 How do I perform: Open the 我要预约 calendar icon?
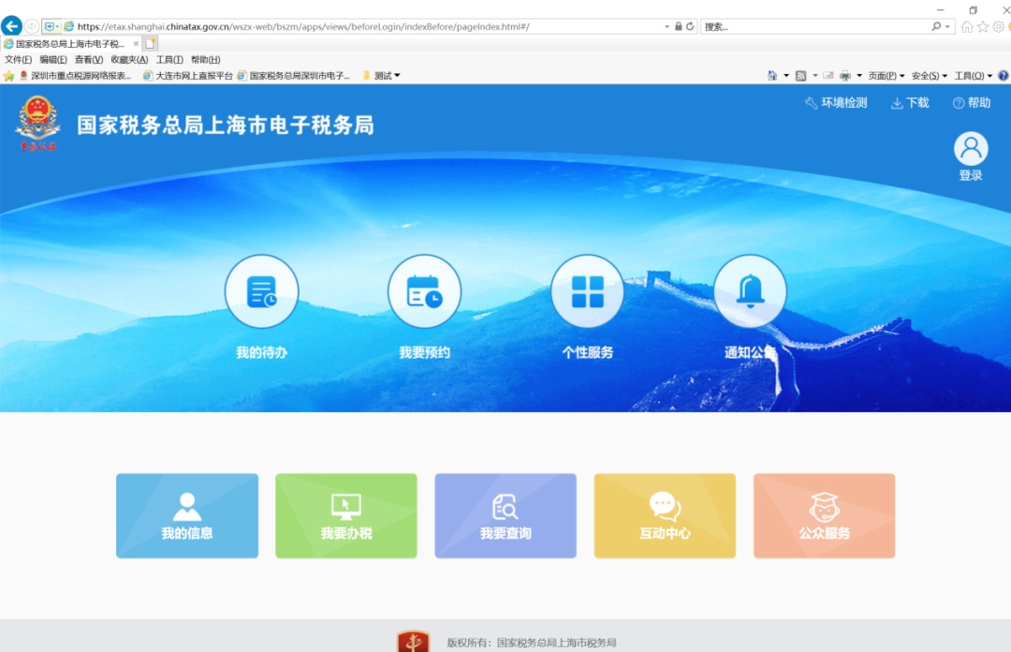click(x=424, y=292)
